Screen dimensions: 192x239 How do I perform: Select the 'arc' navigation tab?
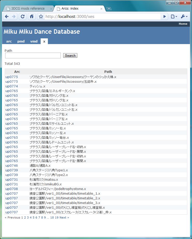[x=9, y=41]
